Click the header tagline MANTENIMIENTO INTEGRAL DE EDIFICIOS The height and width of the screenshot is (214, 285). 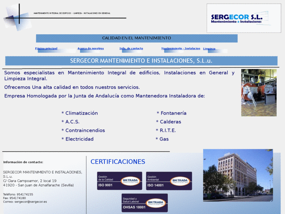72,13
